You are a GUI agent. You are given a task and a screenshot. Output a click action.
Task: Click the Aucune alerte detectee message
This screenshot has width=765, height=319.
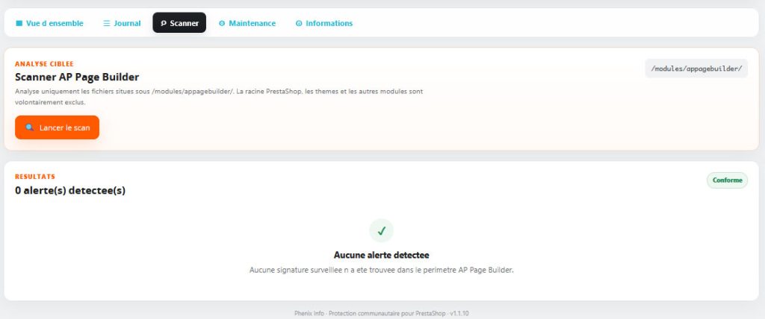(x=382, y=255)
